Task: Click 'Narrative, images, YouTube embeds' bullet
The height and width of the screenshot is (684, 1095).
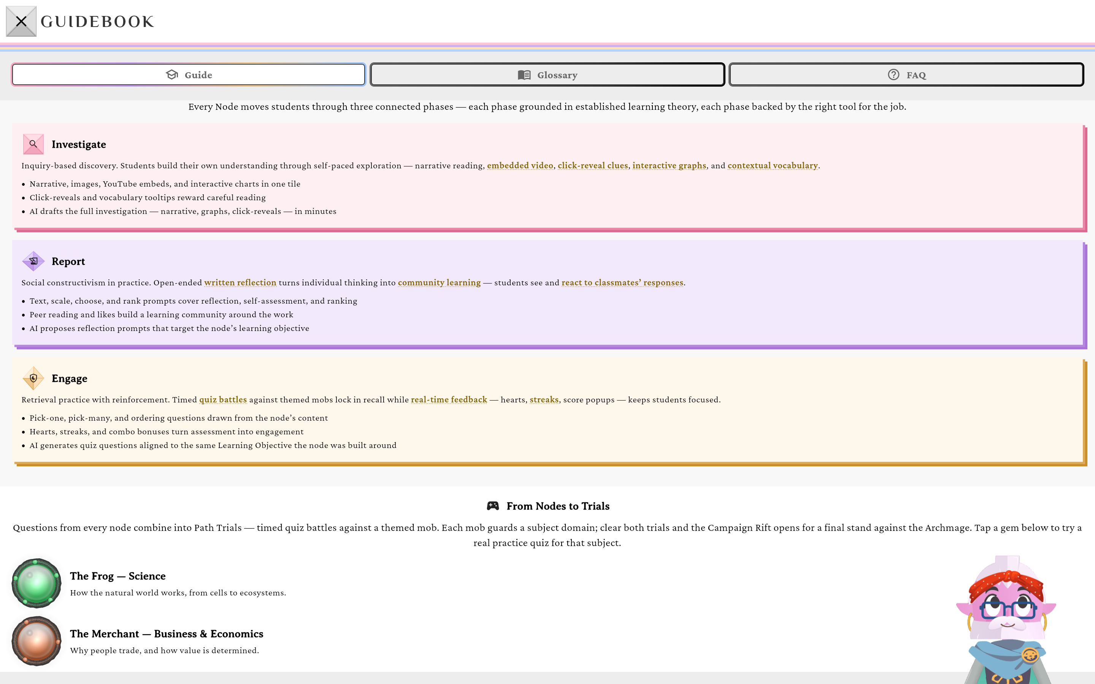Action: coord(165,184)
